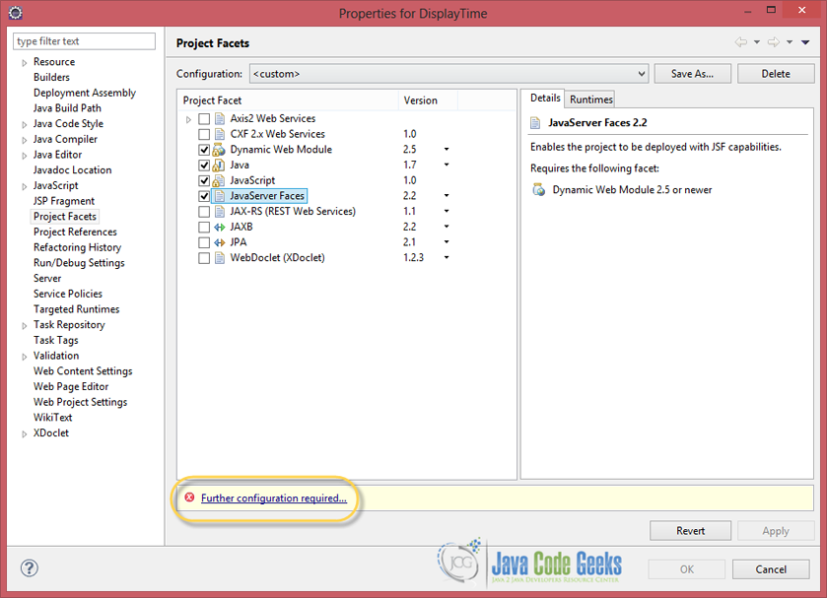Click the JavaScript facet icon
This screenshot has height=598, width=827.
pos(219,180)
